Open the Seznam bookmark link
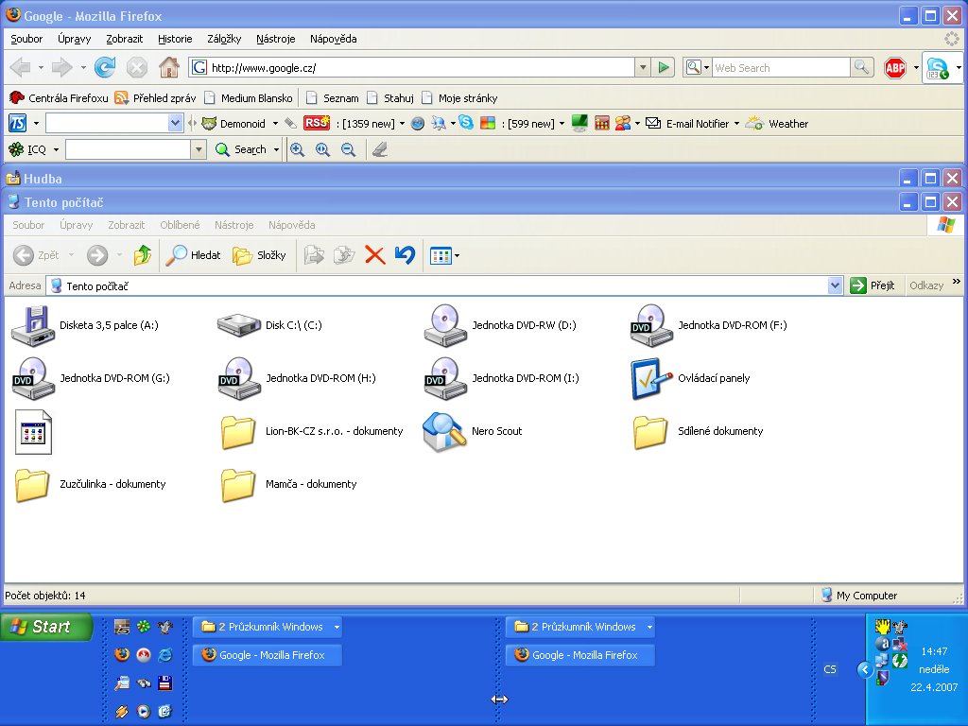 coord(340,97)
